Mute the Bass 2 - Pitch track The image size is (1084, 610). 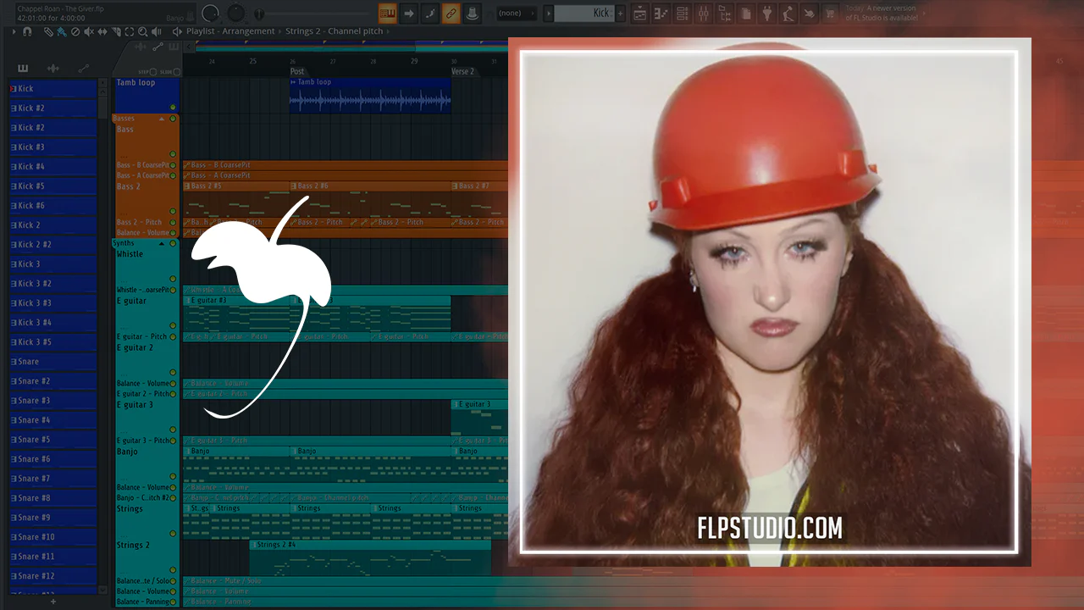click(x=173, y=223)
